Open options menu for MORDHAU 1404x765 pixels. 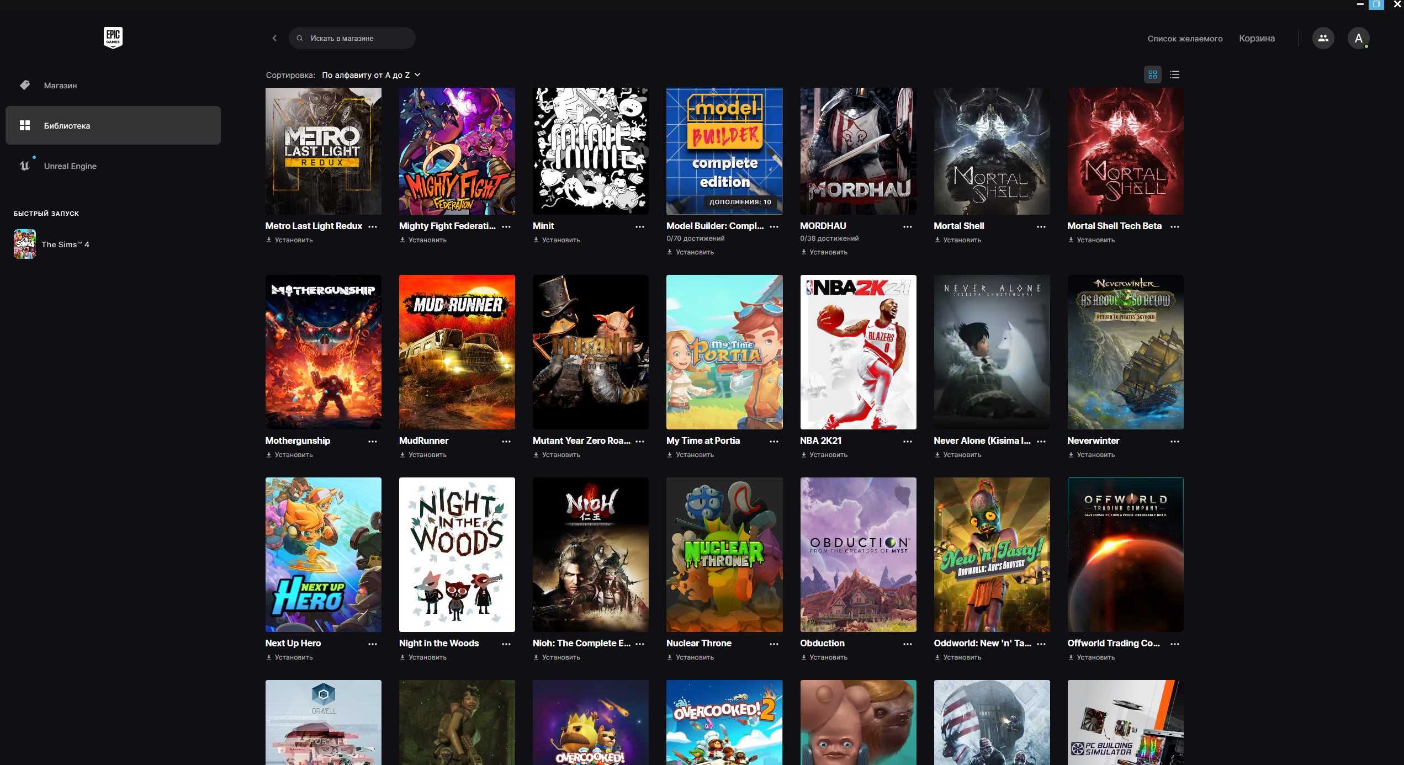[x=908, y=226]
